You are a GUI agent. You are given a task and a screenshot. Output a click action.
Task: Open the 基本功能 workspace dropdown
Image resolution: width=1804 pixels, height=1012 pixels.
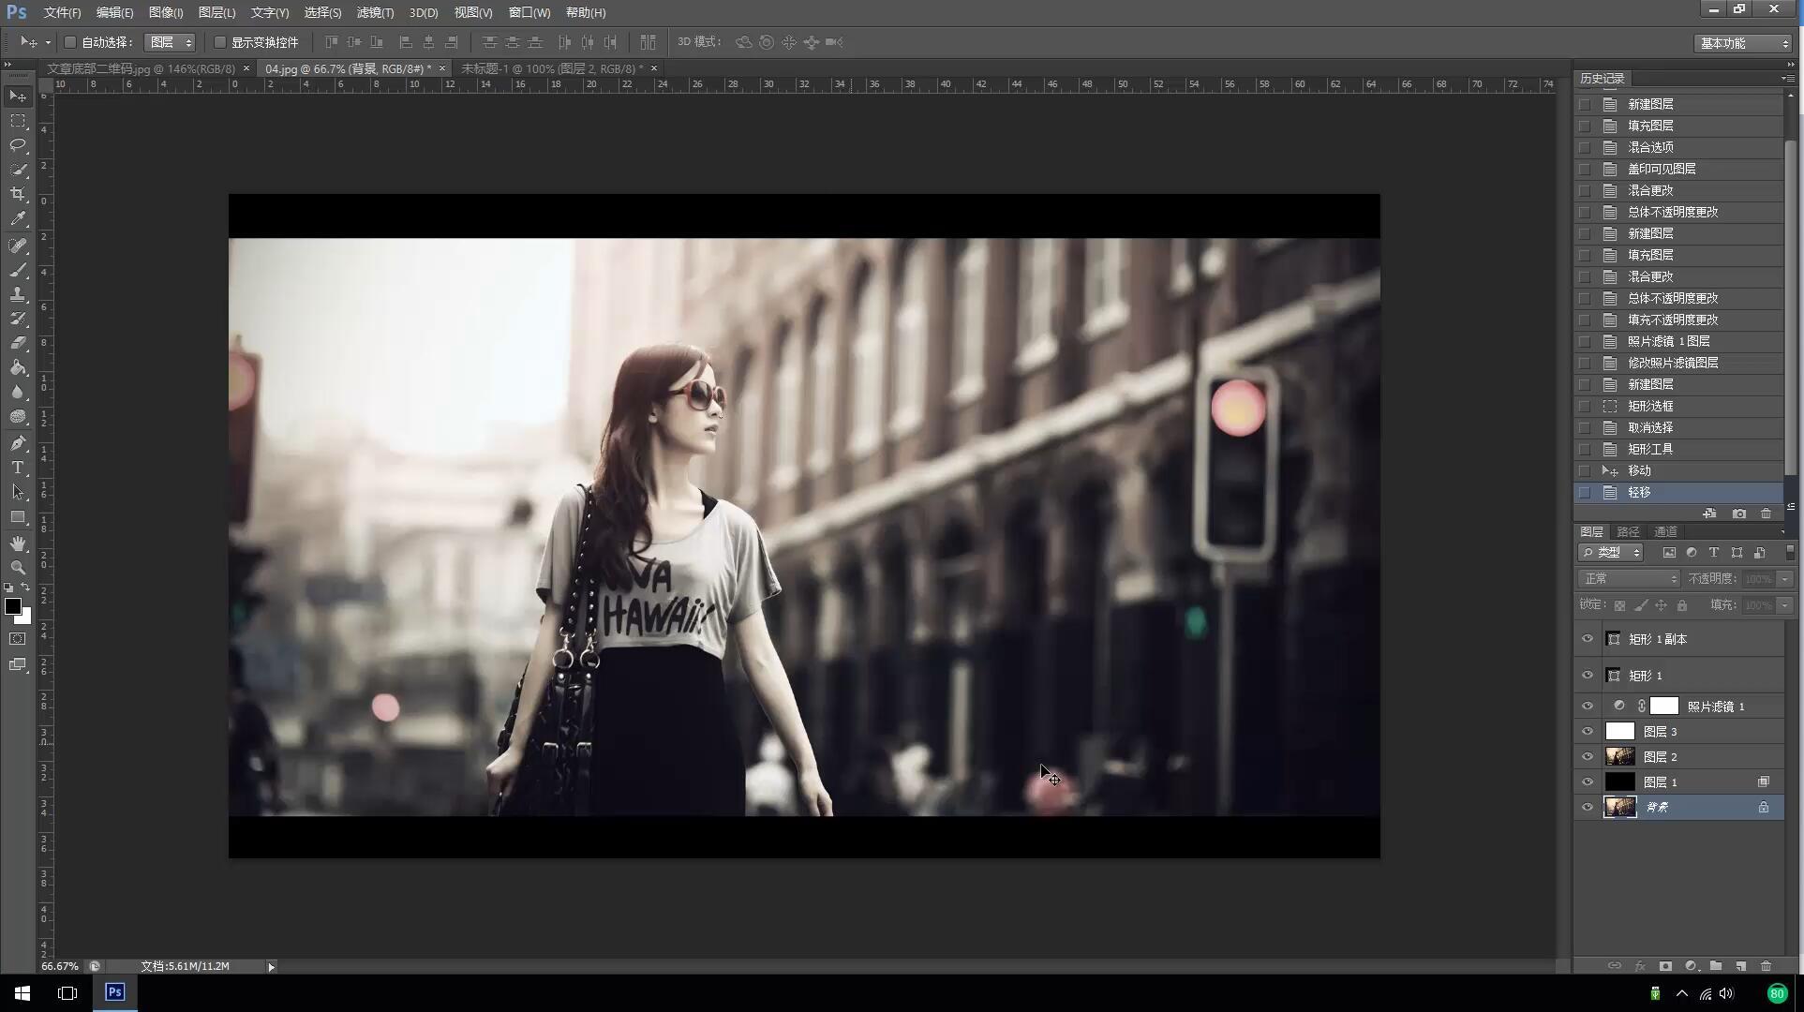[x=1743, y=43]
